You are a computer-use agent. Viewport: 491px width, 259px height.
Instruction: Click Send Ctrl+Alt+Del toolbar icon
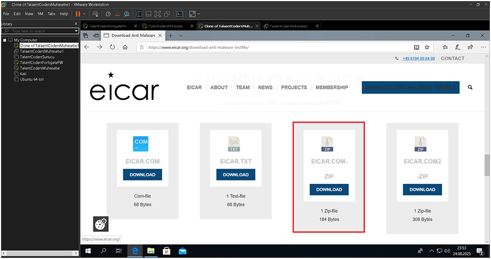click(95, 14)
